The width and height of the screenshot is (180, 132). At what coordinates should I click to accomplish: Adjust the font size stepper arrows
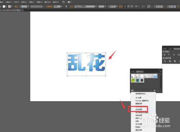click(x=108, y=6)
